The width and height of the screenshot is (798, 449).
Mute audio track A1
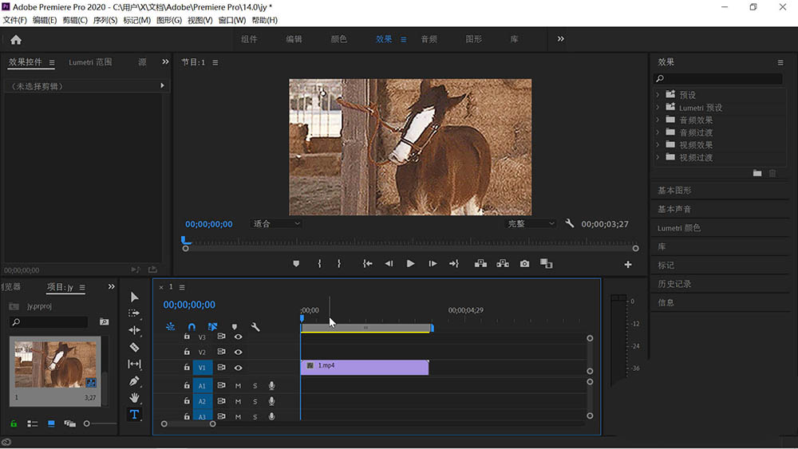[238, 386]
